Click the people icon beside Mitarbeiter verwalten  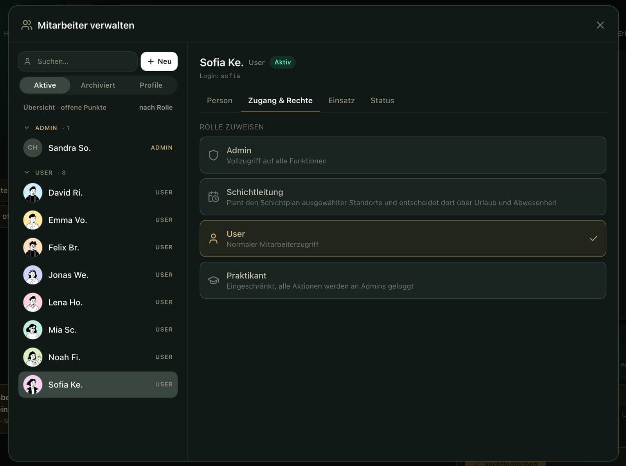(27, 25)
